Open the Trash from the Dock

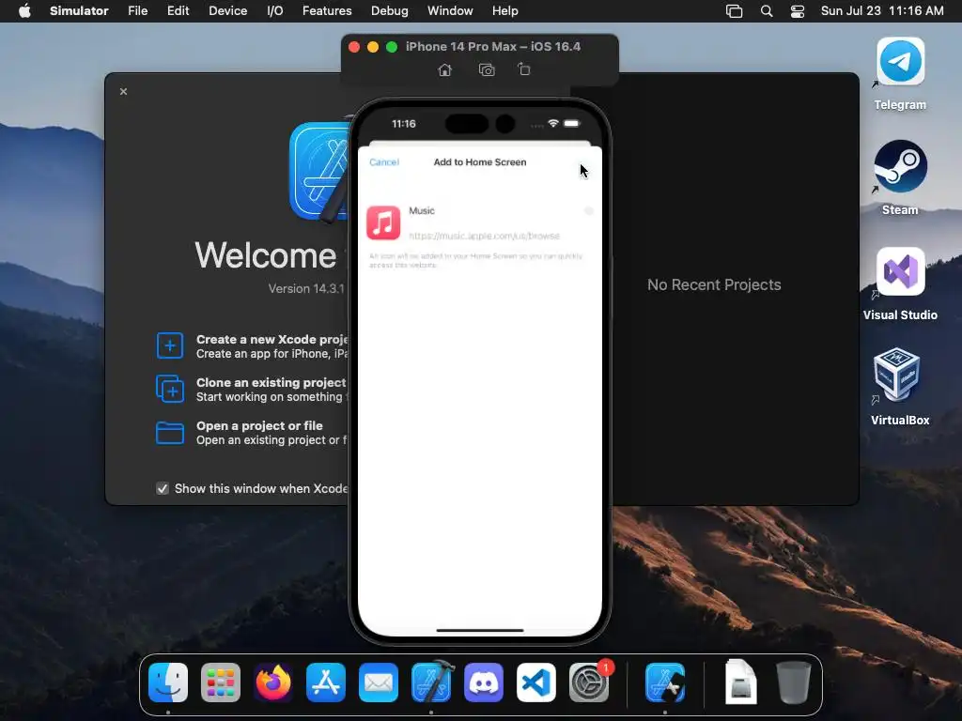[x=793, y=682]
